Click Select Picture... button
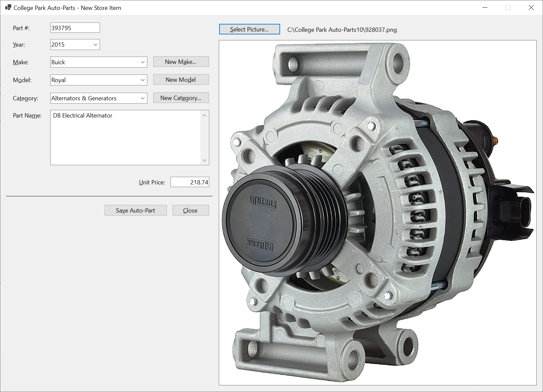Viewport: 543px width, 392px height. click(249, 29)
